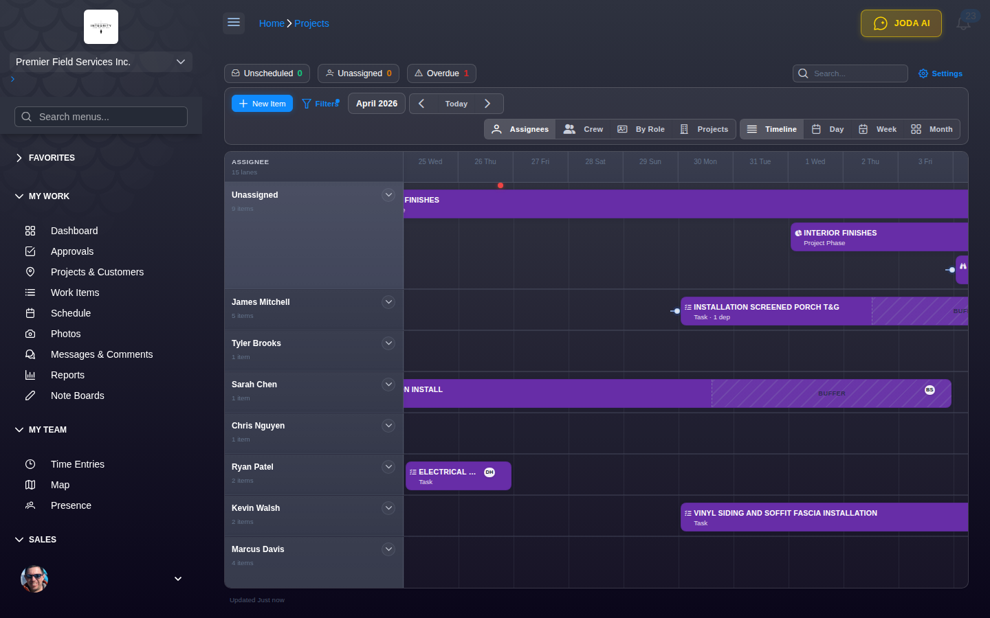Click the Approvals checkmark icon
Image resolution: width=990 pixels, height=618 pixels.
coord(30,251)
